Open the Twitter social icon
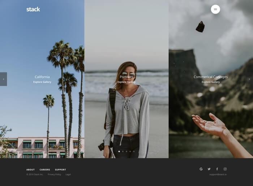The width and height of the screenshot is (253, 186). tap(209, 169)
